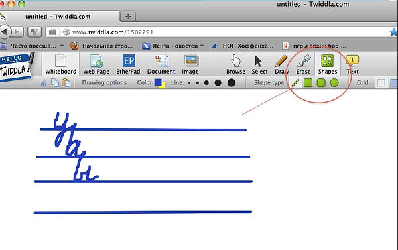
Task: Select the square rectangle shape type
Action: coord(308,83)
